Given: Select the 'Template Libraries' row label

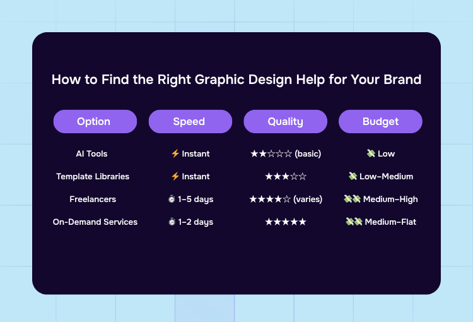Looking at the screenshot, I should [x=93, y=176].
